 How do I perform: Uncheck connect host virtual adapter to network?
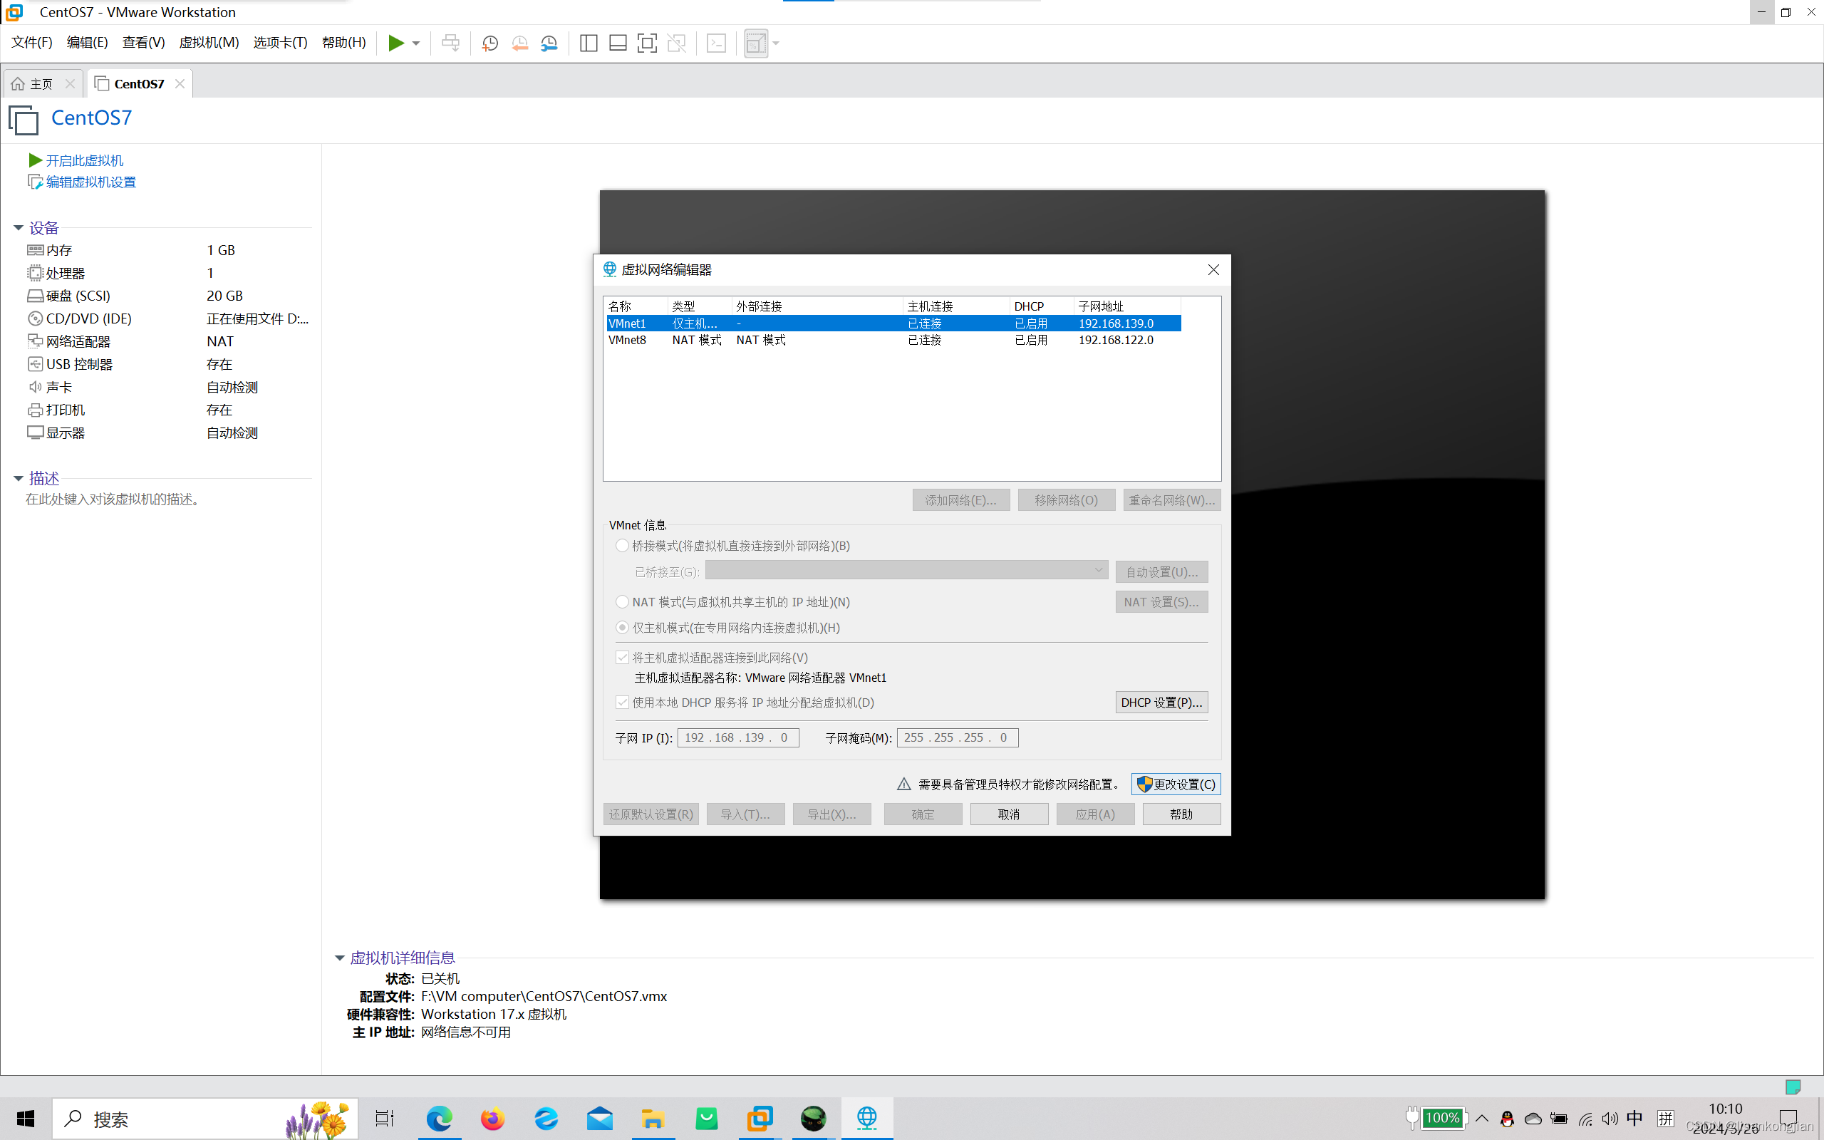pyautogui.click(x=622, y=657)
